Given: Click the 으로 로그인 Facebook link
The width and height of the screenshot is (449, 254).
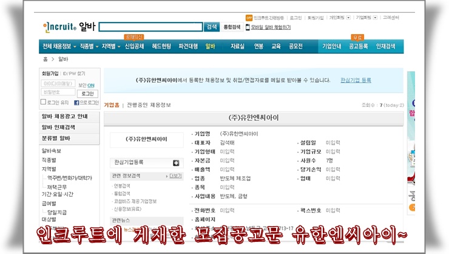Looking at the screenshot, I should click(89, 102).
